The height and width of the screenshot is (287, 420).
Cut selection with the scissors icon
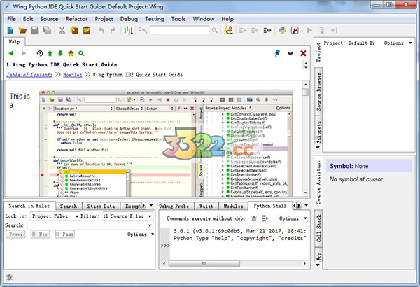point(62,31)
